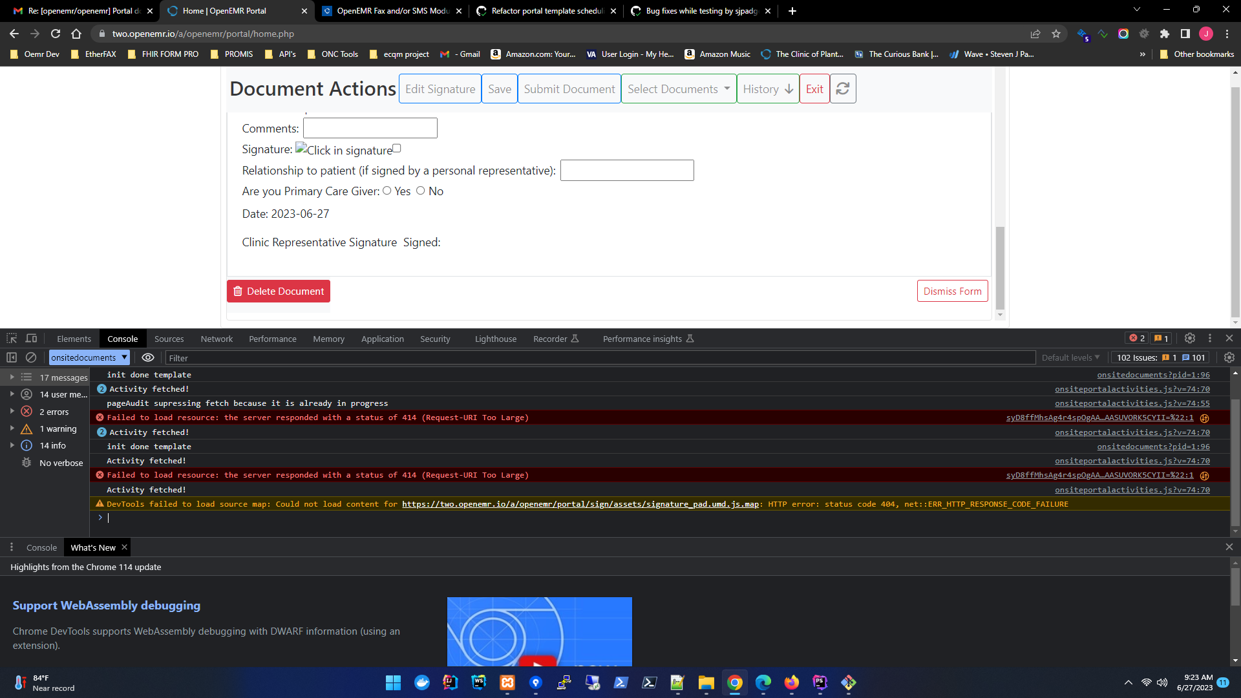Screen dimensions: 1241x698
Task: Click into the Comments input field
Action: pyautogui.click(x=370, y=128)
